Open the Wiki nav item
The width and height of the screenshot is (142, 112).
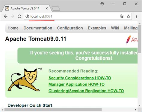click(115, 28)
